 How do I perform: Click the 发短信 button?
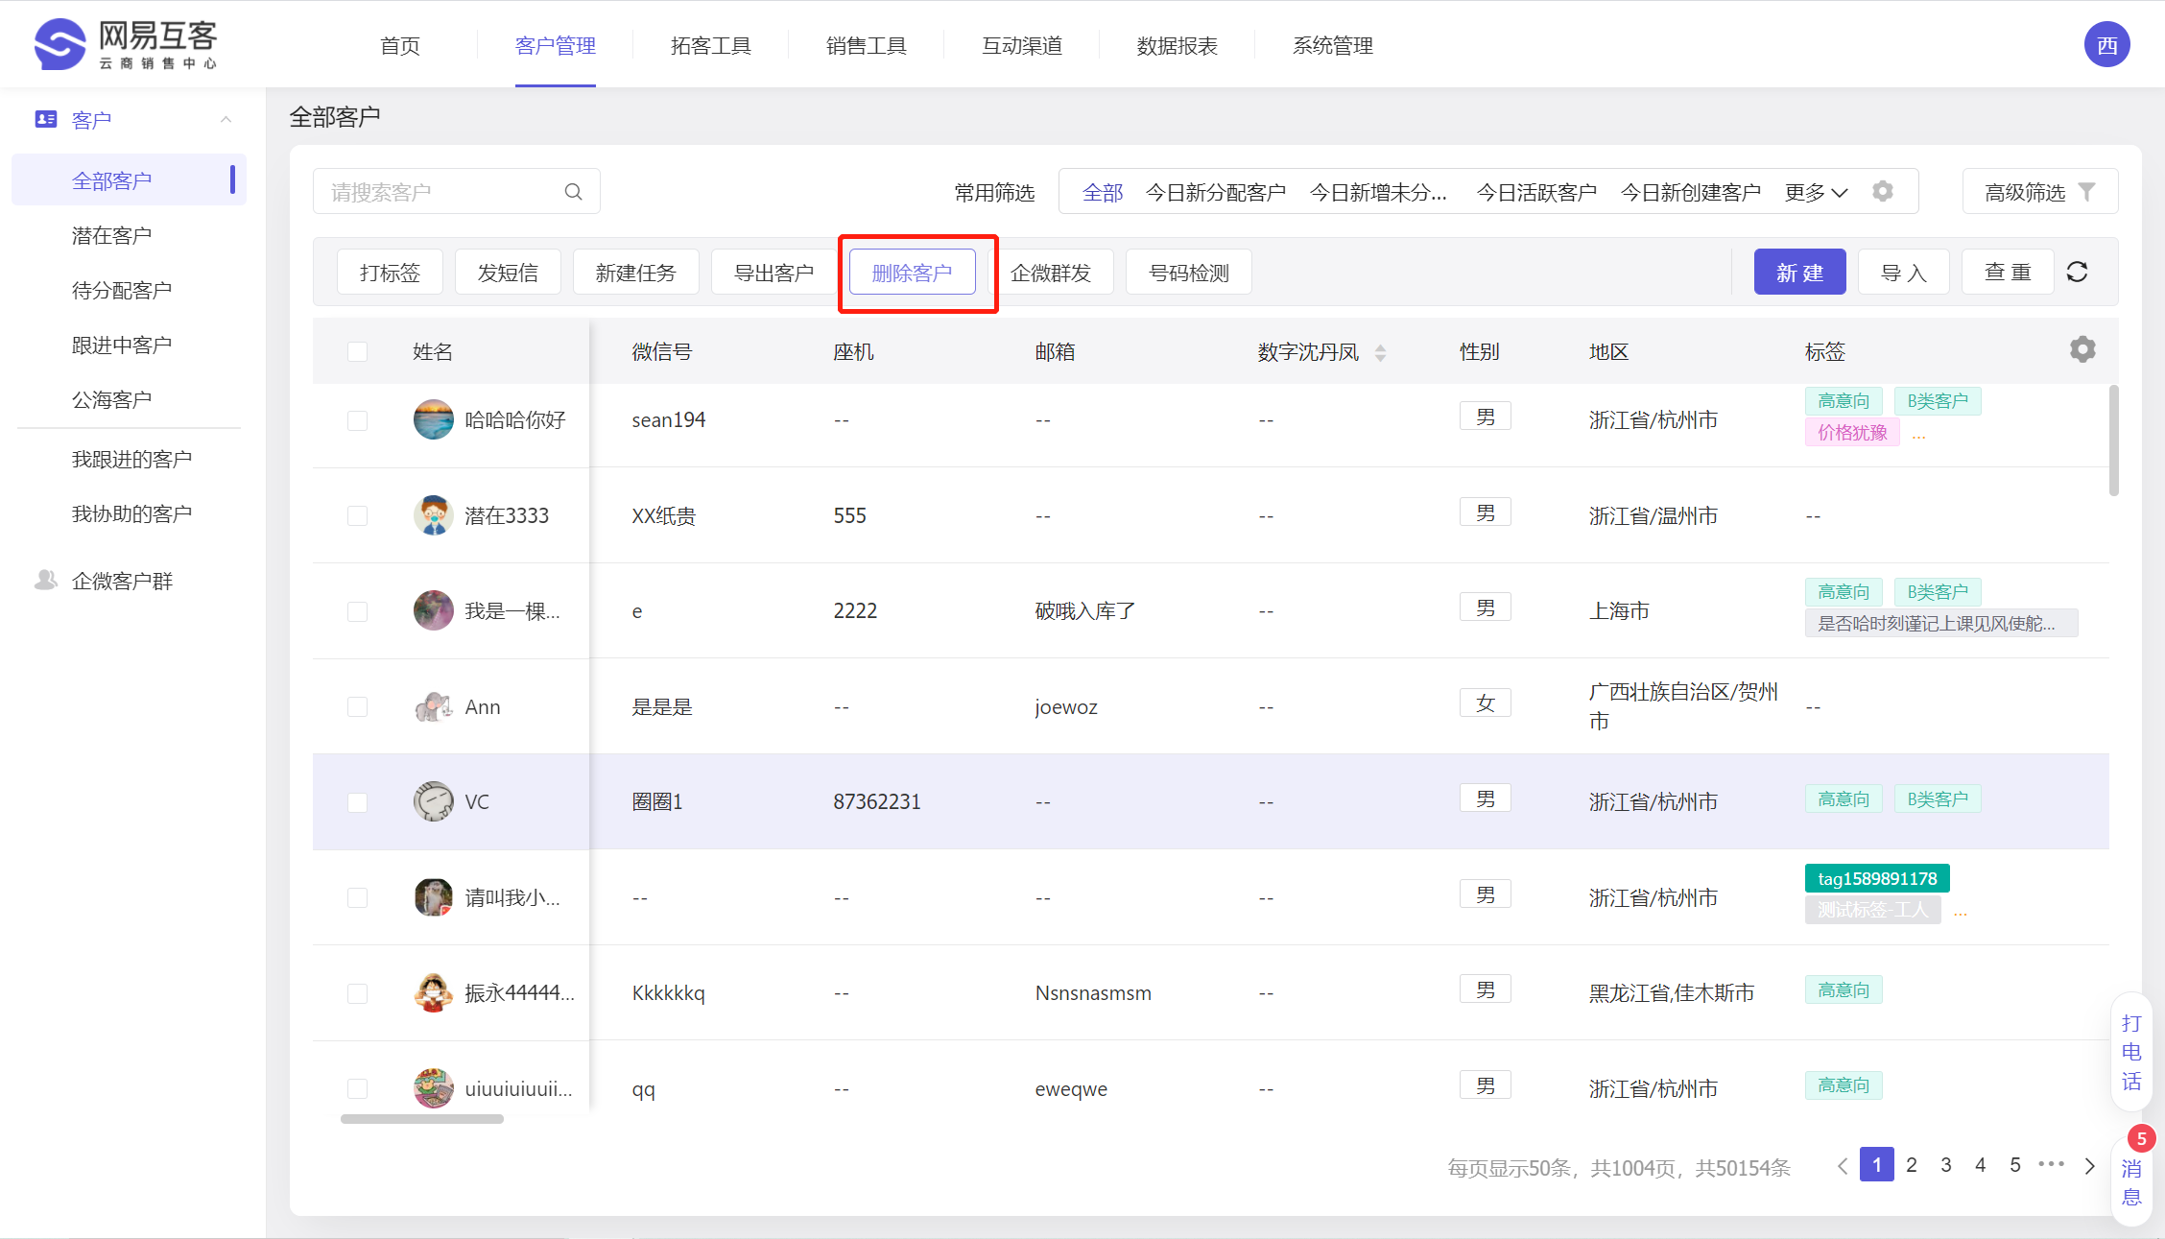pos(508,273)
